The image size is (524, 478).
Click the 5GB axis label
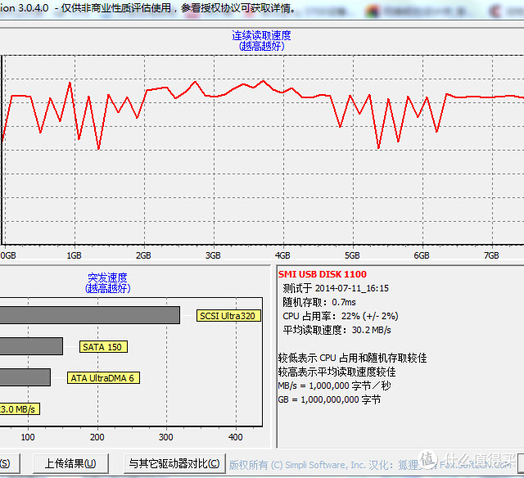(x=352, y=255)
